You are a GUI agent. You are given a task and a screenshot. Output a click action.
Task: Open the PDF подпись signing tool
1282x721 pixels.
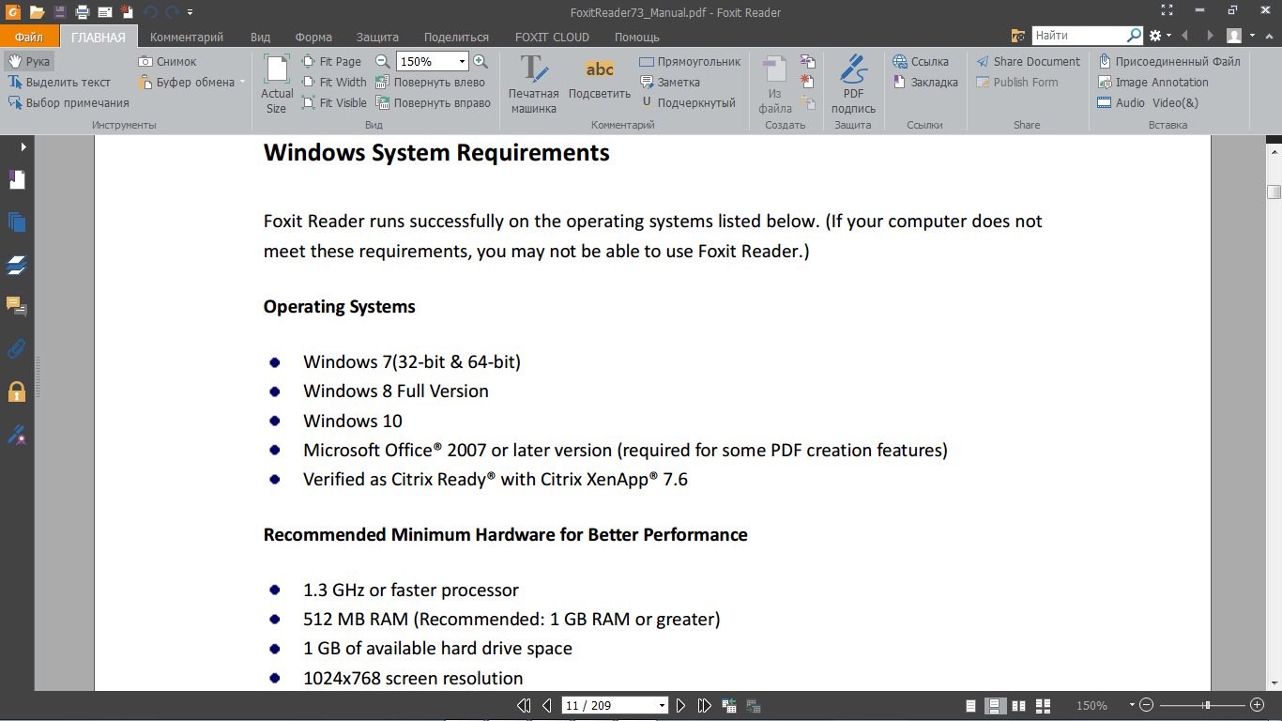[853, 83]
